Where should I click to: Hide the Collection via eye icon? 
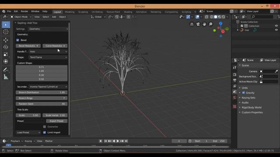(276, 26)
